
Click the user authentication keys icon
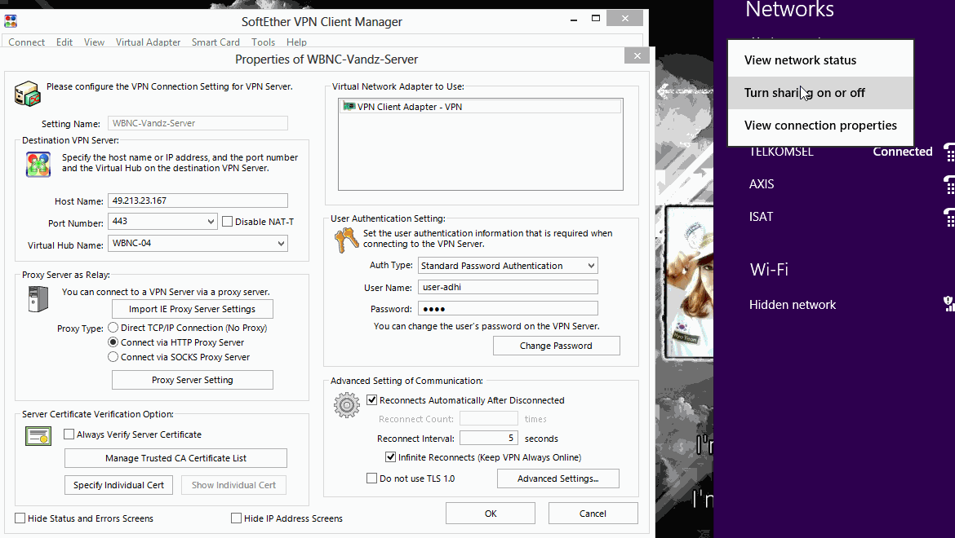[347, 240]
